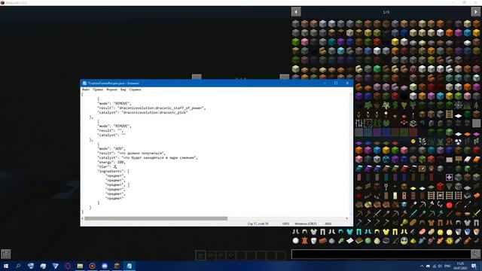
Task: Click the "ANSI" encoding status entry
Action: pos(328,224)
